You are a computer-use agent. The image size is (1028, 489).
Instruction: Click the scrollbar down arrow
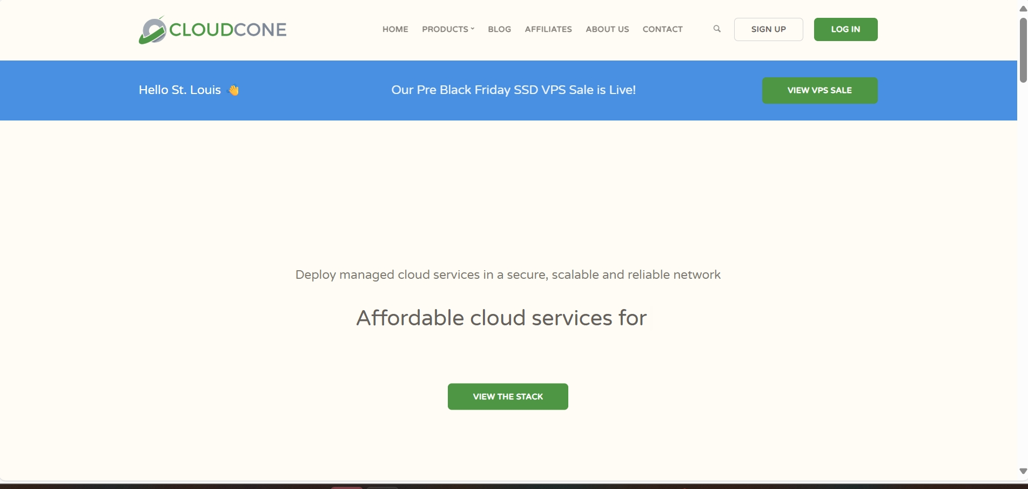(x=1023, y=471)
